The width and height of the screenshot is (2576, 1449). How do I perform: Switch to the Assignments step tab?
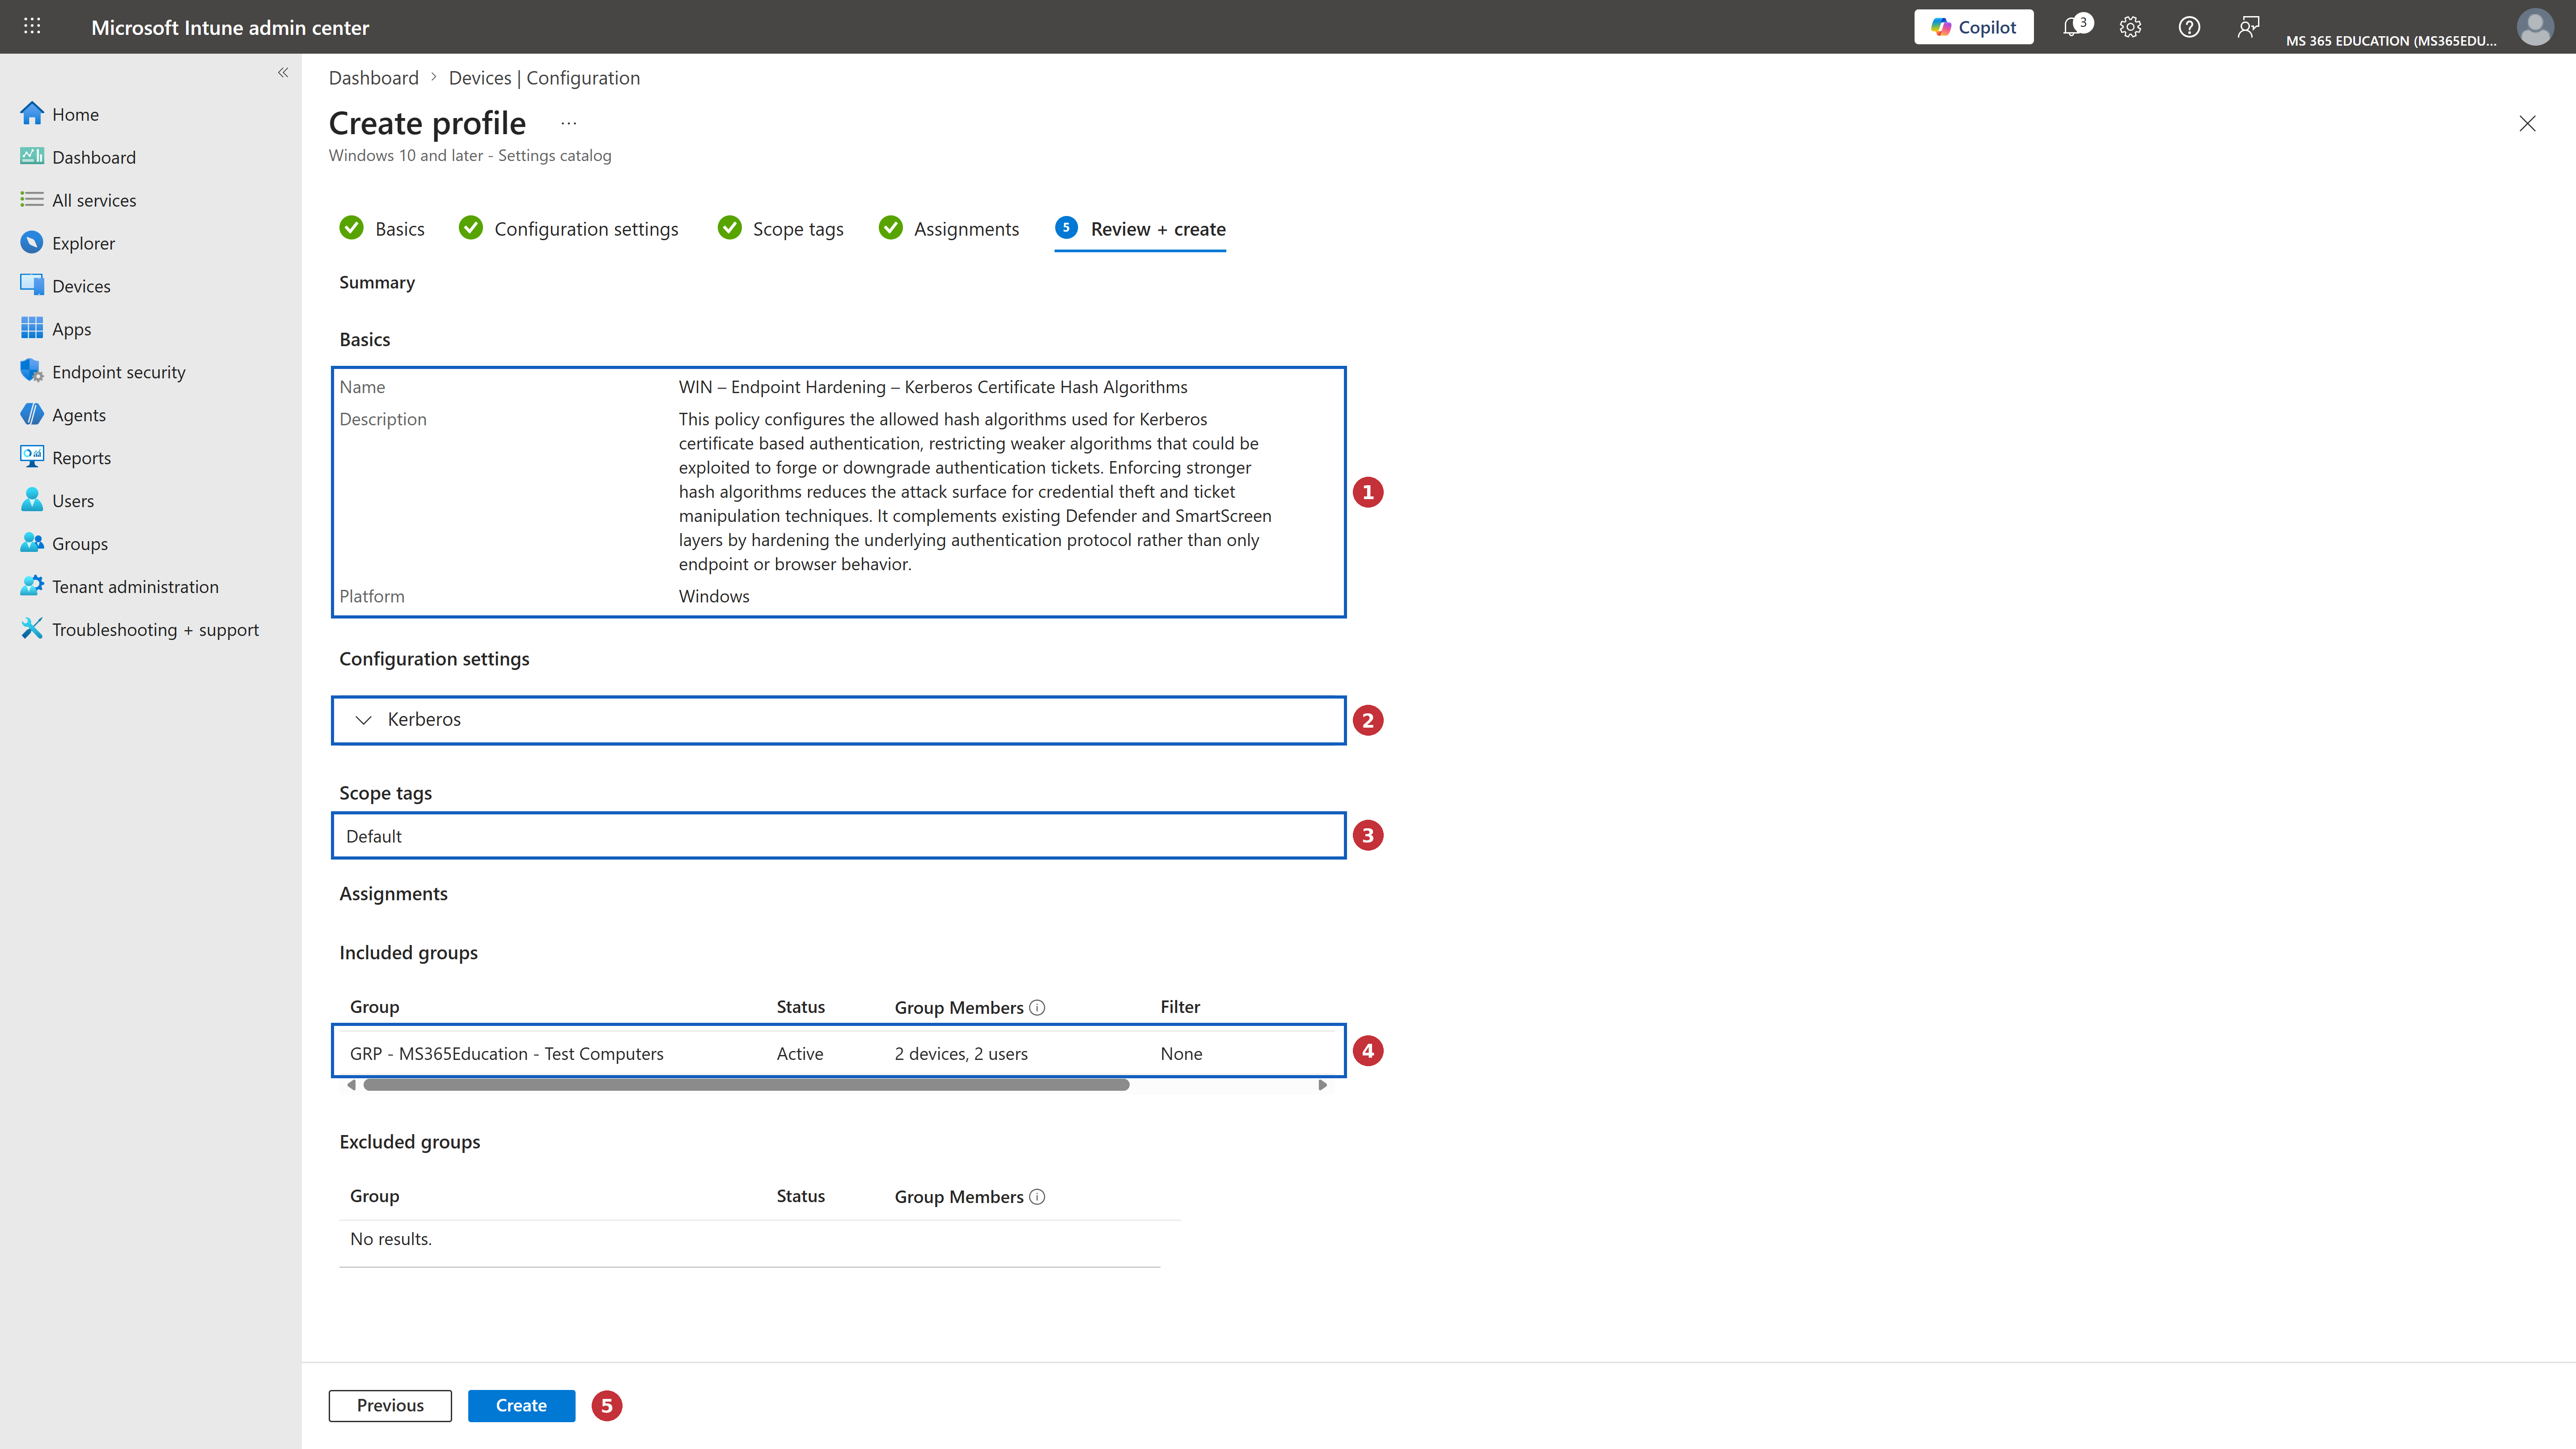(x=949, y=229)
